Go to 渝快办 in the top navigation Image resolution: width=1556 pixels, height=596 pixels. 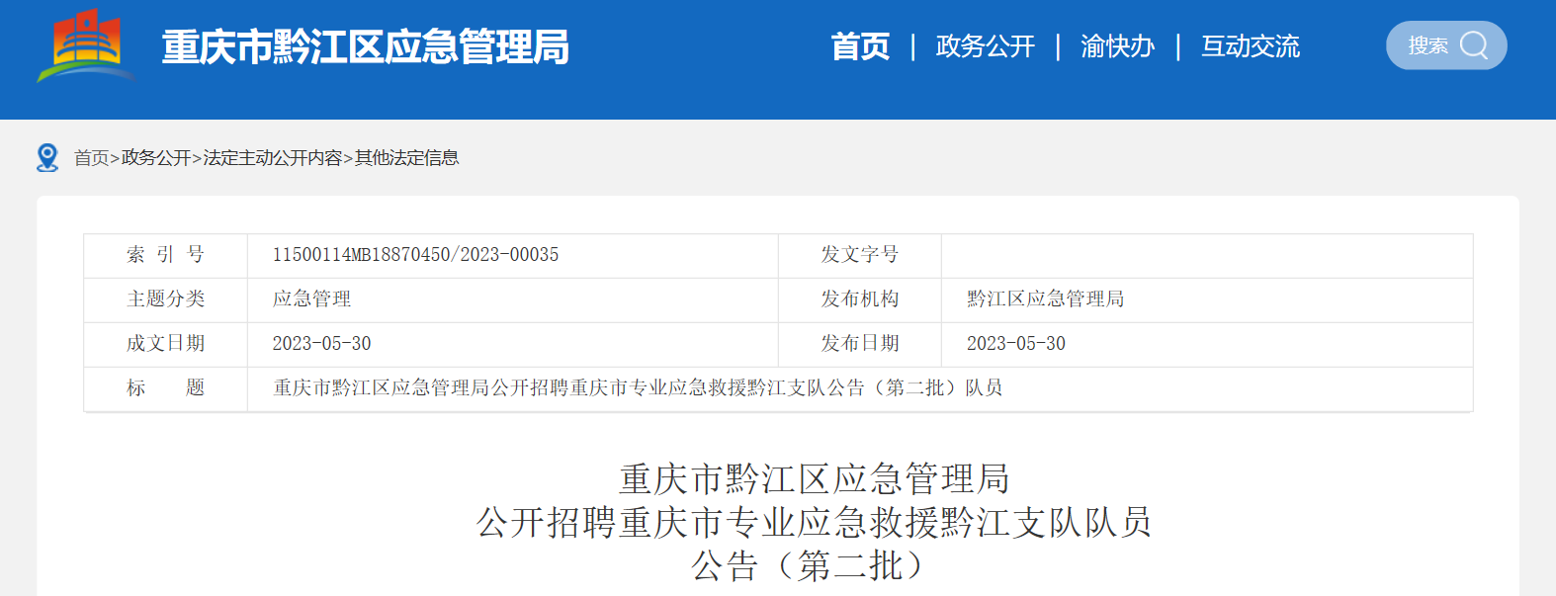point(1117,46)
